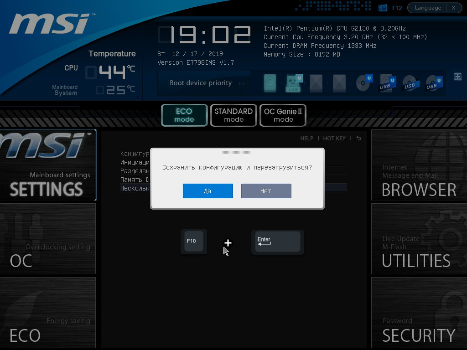Click the Boot device priority label

[201, 83]
